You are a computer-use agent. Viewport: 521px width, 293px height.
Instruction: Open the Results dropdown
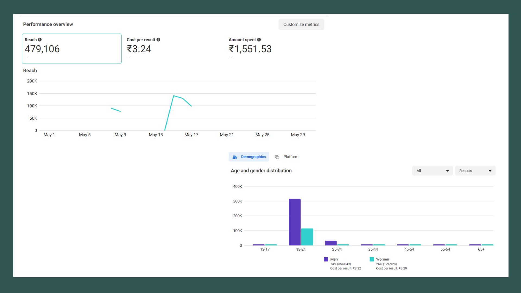coord(475,171)
